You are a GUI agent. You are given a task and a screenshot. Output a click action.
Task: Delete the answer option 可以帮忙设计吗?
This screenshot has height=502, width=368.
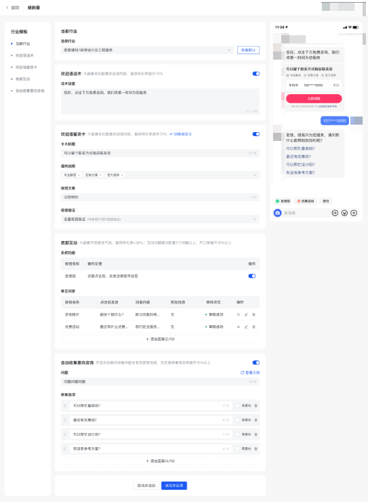[255, 434]
